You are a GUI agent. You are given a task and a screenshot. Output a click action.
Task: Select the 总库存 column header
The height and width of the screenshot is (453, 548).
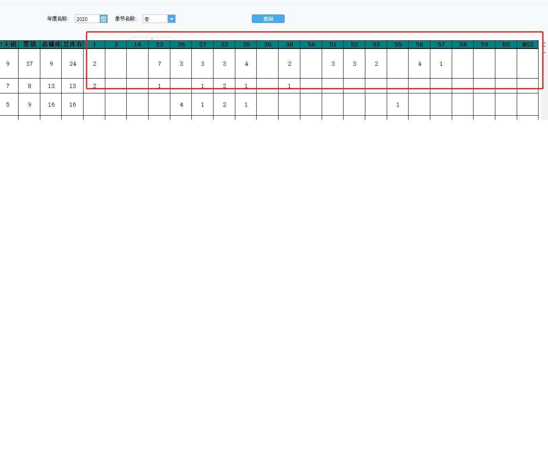(x=72, y=44)
